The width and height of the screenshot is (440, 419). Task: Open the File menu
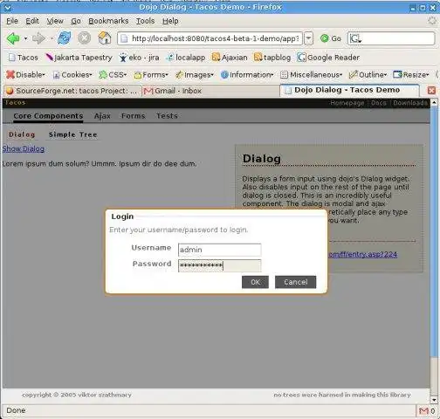pos(12,21)
